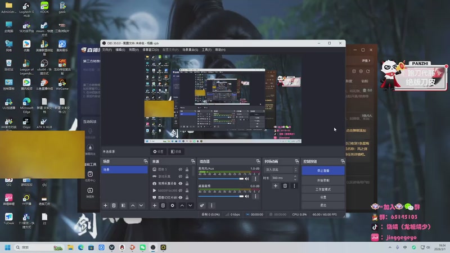
Task: Open transition properties menu dots
Action: tap(294, 186)
